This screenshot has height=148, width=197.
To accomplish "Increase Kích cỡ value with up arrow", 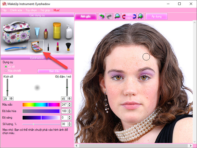I will 11,98.
